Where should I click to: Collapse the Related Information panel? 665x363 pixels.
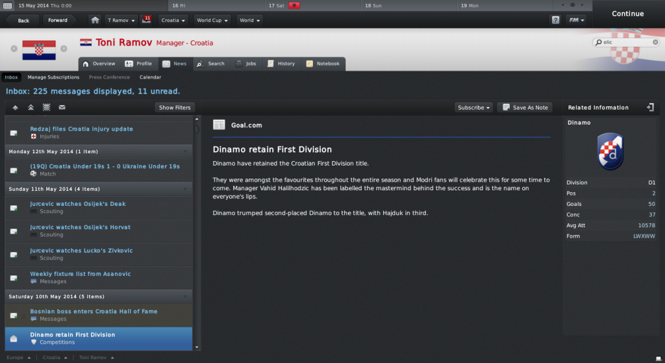[x=649, y=107]
